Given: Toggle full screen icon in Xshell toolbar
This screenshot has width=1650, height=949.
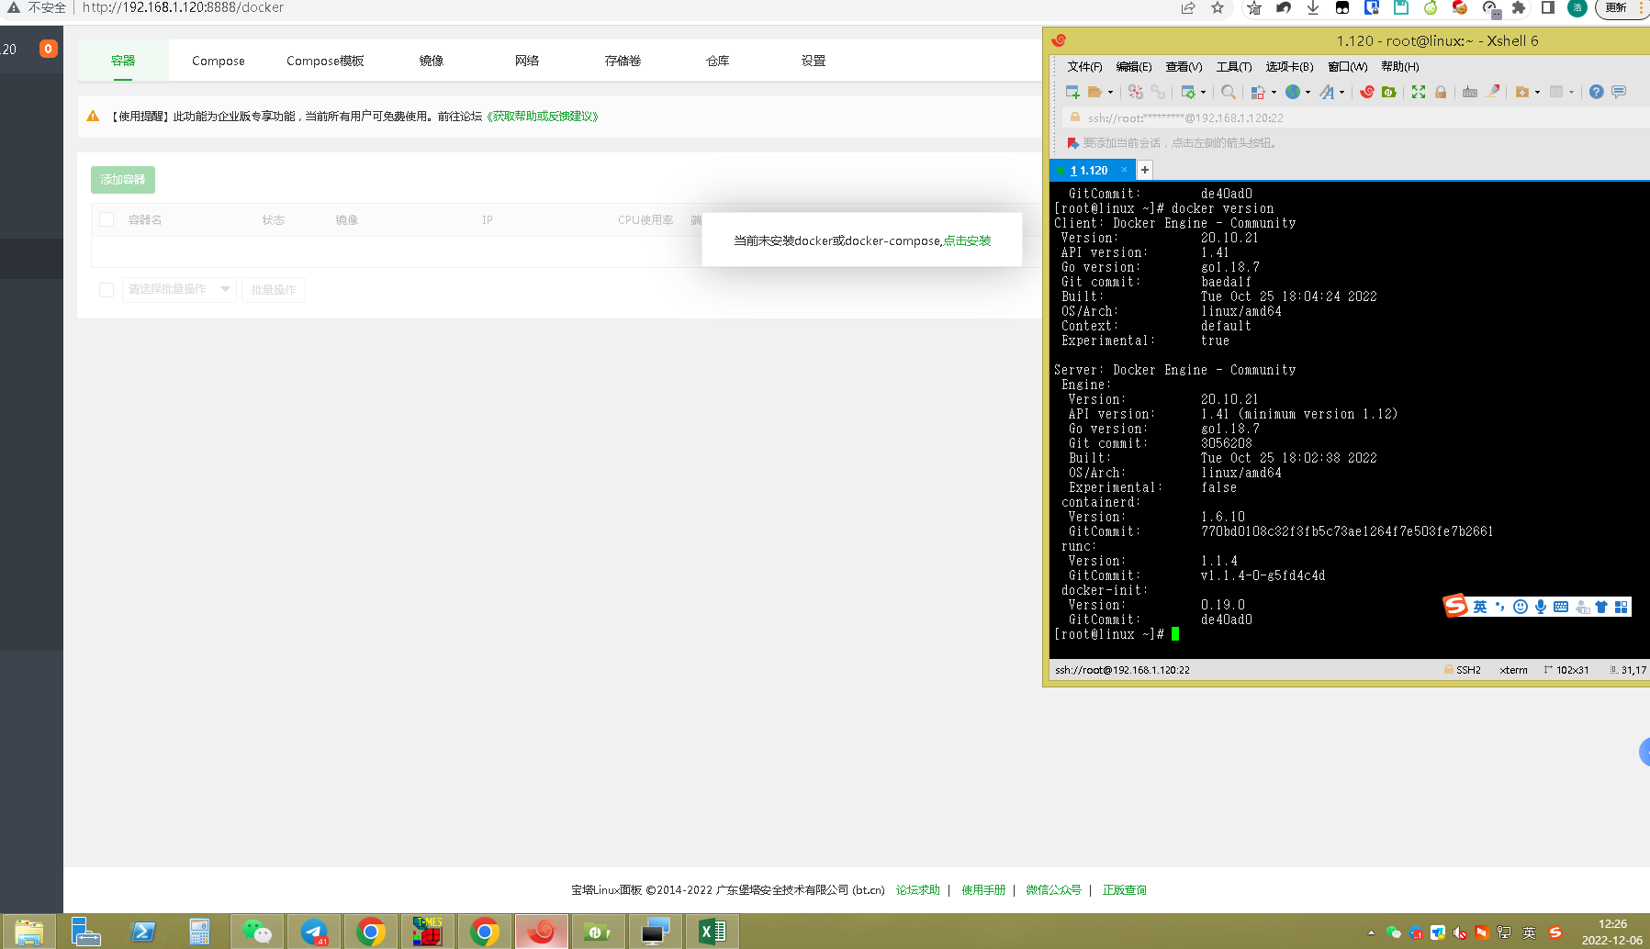Looking at the screenshot, I should [1419, 92].
